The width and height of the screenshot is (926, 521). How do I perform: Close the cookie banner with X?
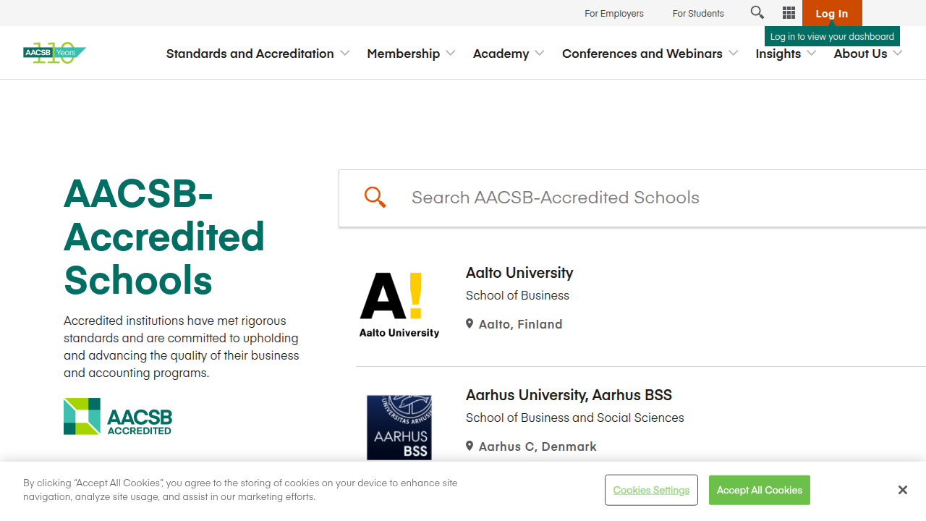pos(902,490)
